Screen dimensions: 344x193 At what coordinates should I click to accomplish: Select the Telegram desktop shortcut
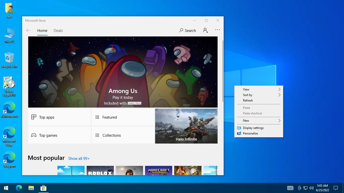[9, 160]
